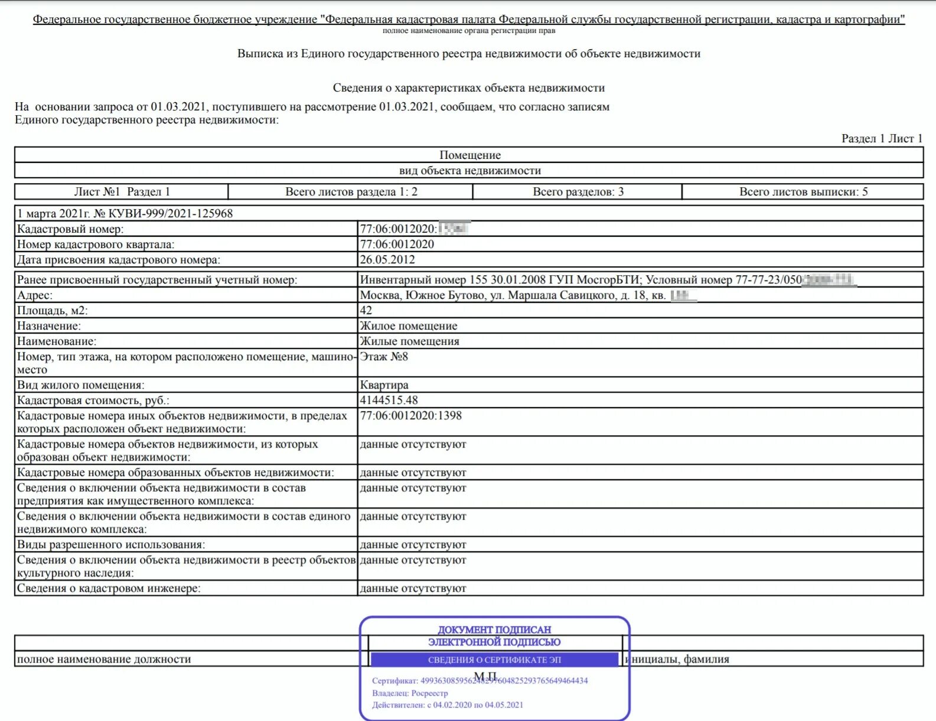The width and height of the screenshot is (936, 721).
Task: Select 'Кадастровые номера образованных объектов недвижимости:' label
Action: (x=175, y=472)
